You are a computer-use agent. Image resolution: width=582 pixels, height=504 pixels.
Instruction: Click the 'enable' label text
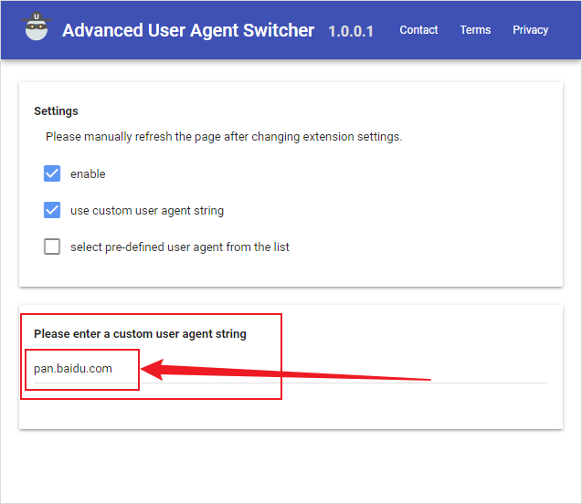pos(88,173)
